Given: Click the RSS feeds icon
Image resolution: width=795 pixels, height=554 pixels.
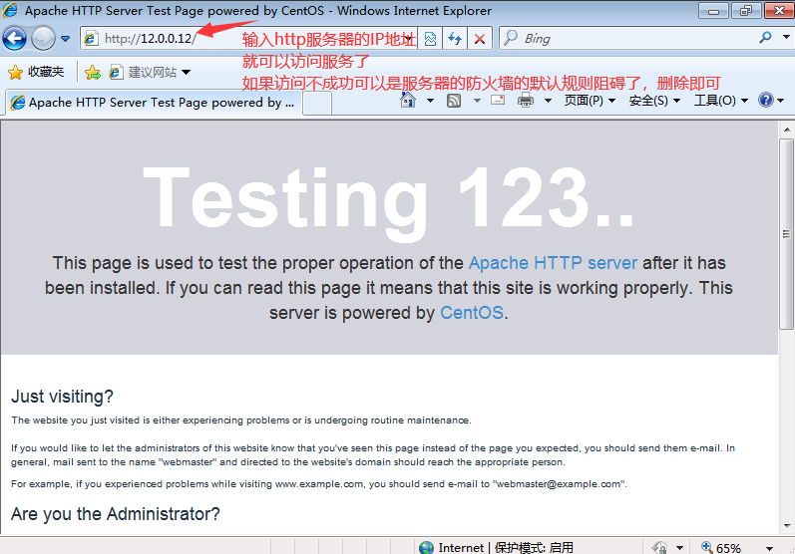Looking at the screenshot, I should tap(454, 101).
